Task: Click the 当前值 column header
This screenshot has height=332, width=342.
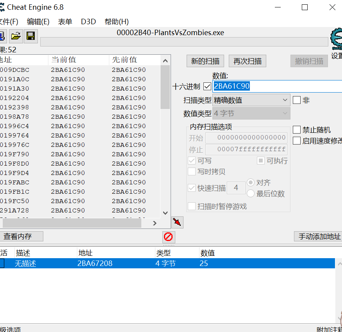Action: pos(78,60)
